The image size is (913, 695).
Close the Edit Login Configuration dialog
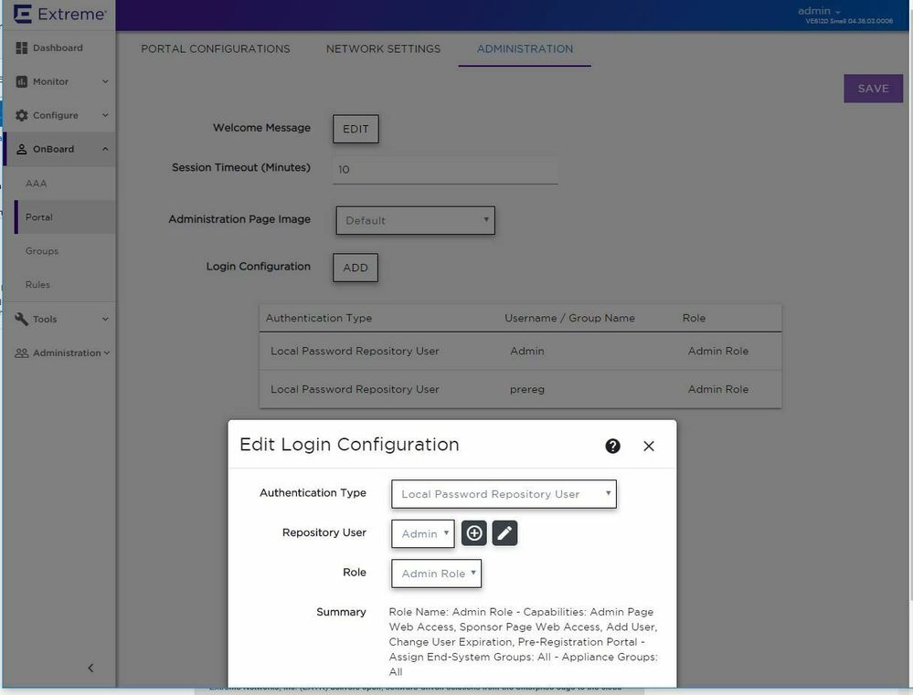(x=649, y=446)
